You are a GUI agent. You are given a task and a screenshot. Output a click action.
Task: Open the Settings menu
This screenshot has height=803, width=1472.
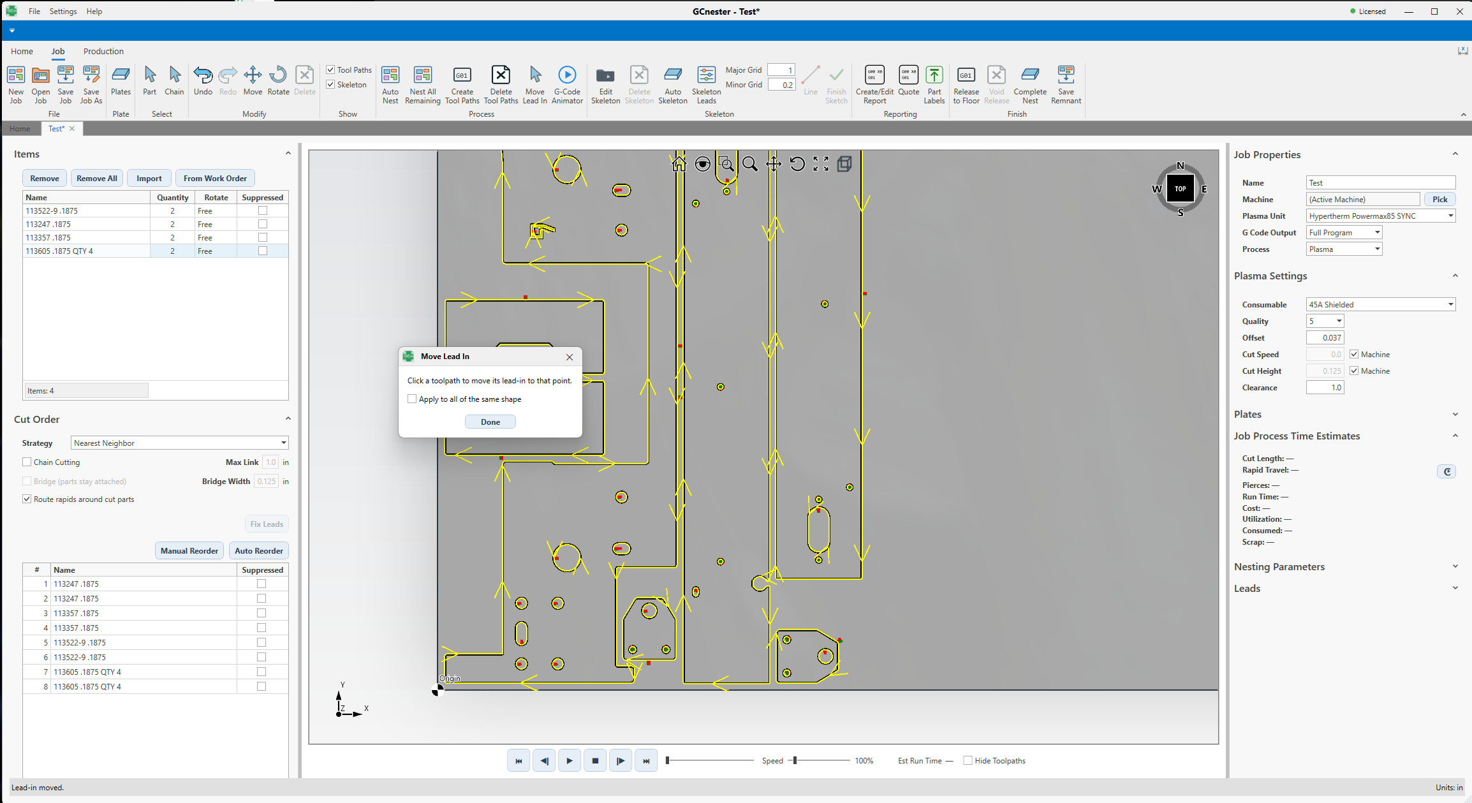(x=63, y=11)
